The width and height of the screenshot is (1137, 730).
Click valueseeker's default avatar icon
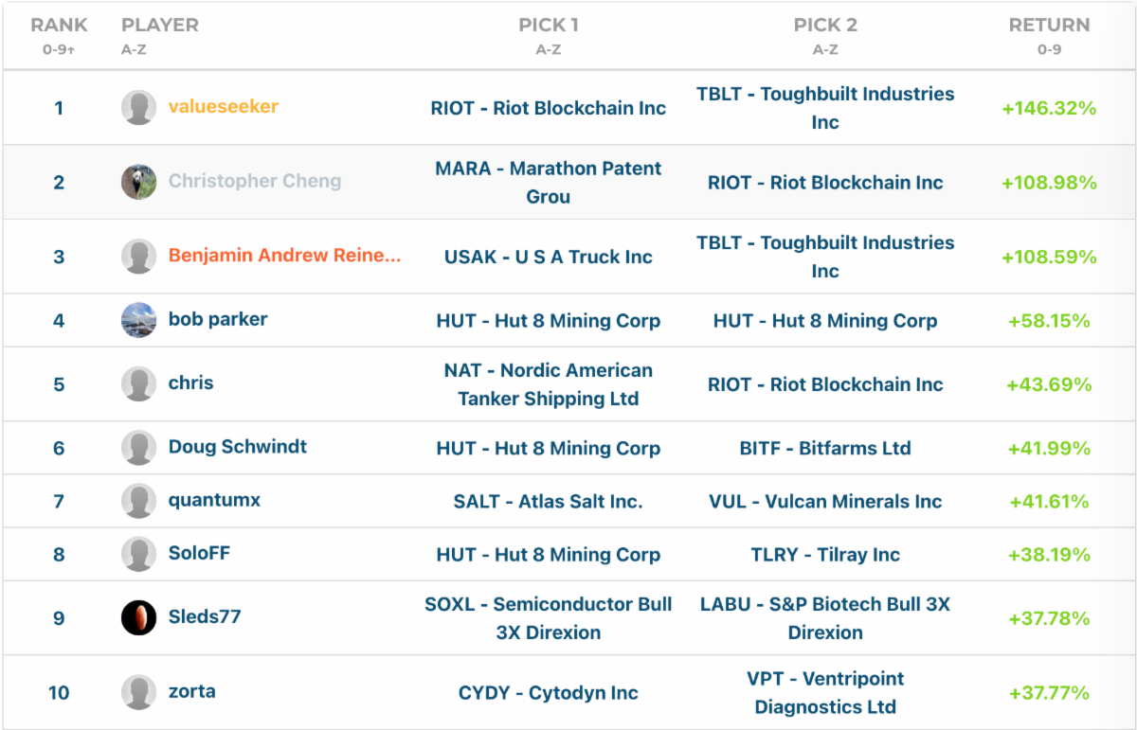pyautogui.click(x=138, y=108)
